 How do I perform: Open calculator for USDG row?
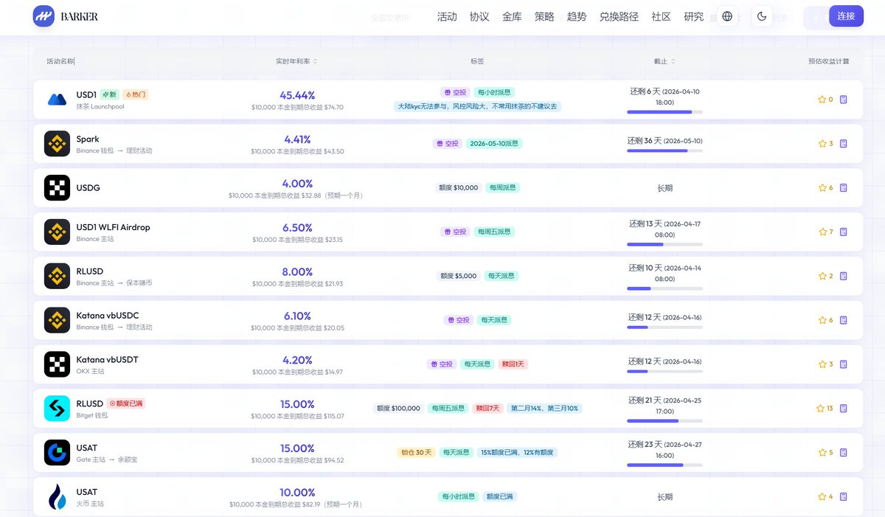point(844,187)
